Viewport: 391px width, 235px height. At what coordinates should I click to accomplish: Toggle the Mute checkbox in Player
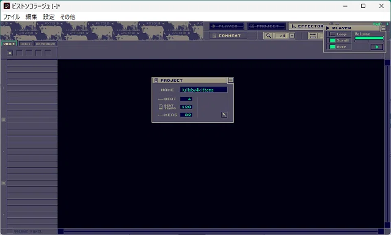pyautogui.click(x=332, y=47)
